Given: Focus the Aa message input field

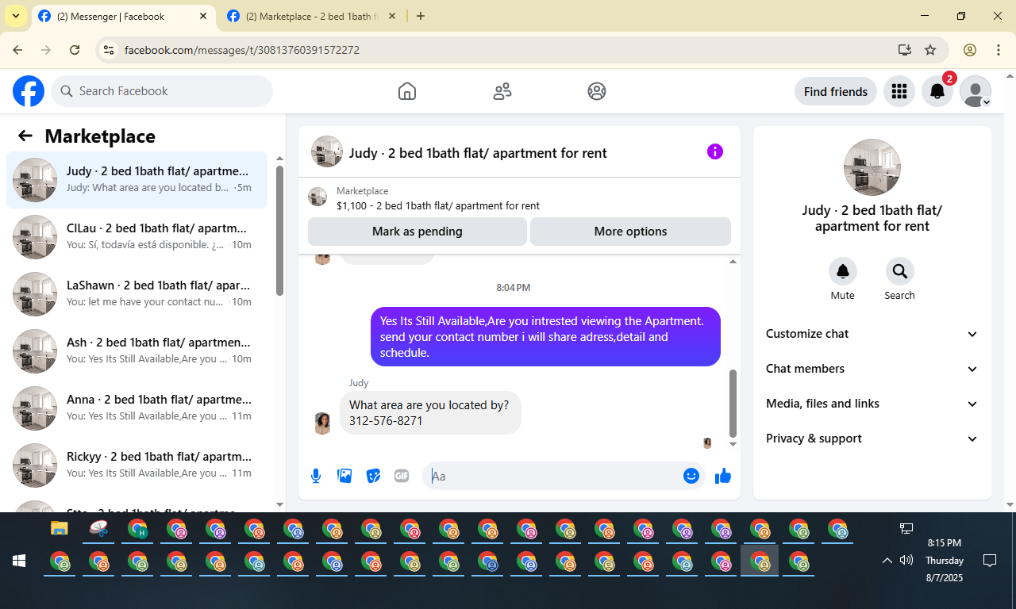Looking at the screenshot, I should click(x=552, y=476).
